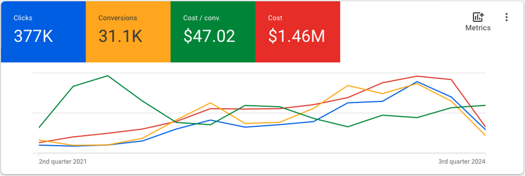Click the Metrics text label

[x=478, y=28]
